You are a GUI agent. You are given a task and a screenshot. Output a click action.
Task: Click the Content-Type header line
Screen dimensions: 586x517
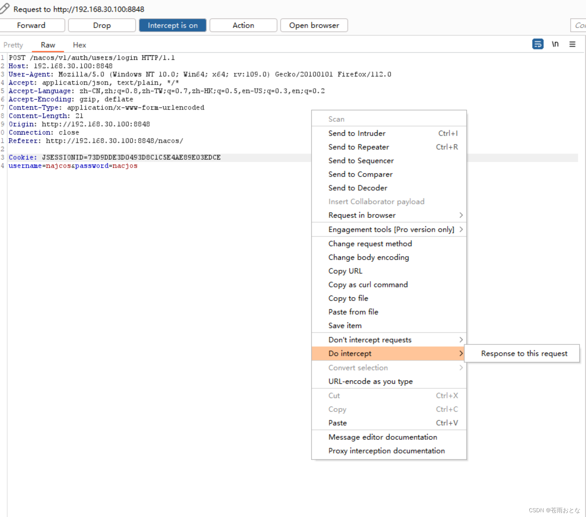tap(107, 108)
